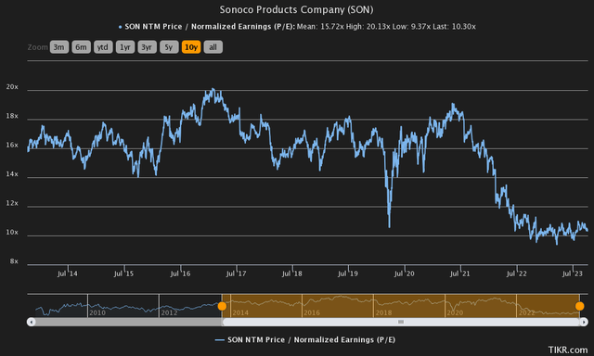Click the 2010 section of the navigator
This screenshot has width=594, height=356.
click(123, 306)
